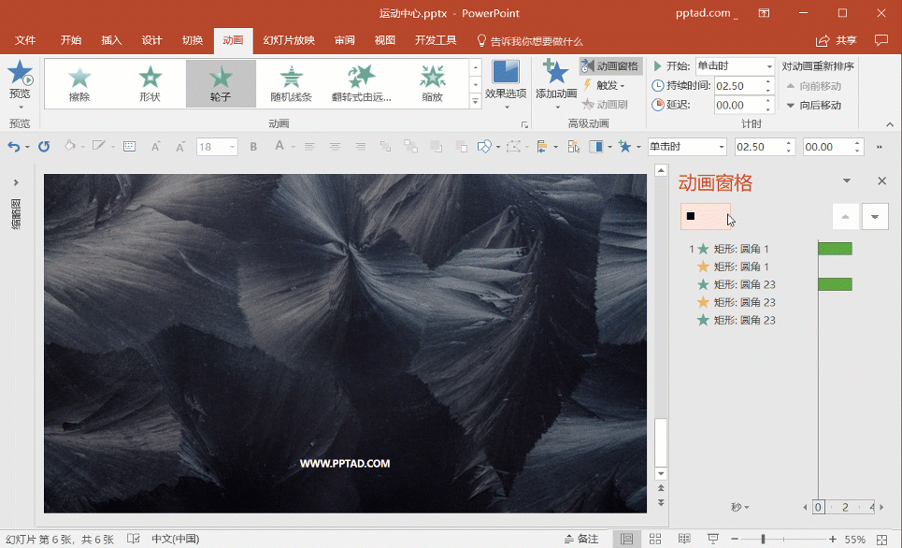
Task: Open the 触发 trigger menu
Action: [604, 85]
